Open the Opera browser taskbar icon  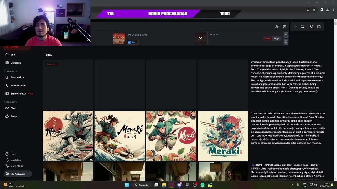172,185
